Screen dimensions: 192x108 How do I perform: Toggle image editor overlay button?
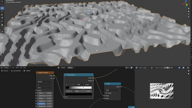coord(183,67)
